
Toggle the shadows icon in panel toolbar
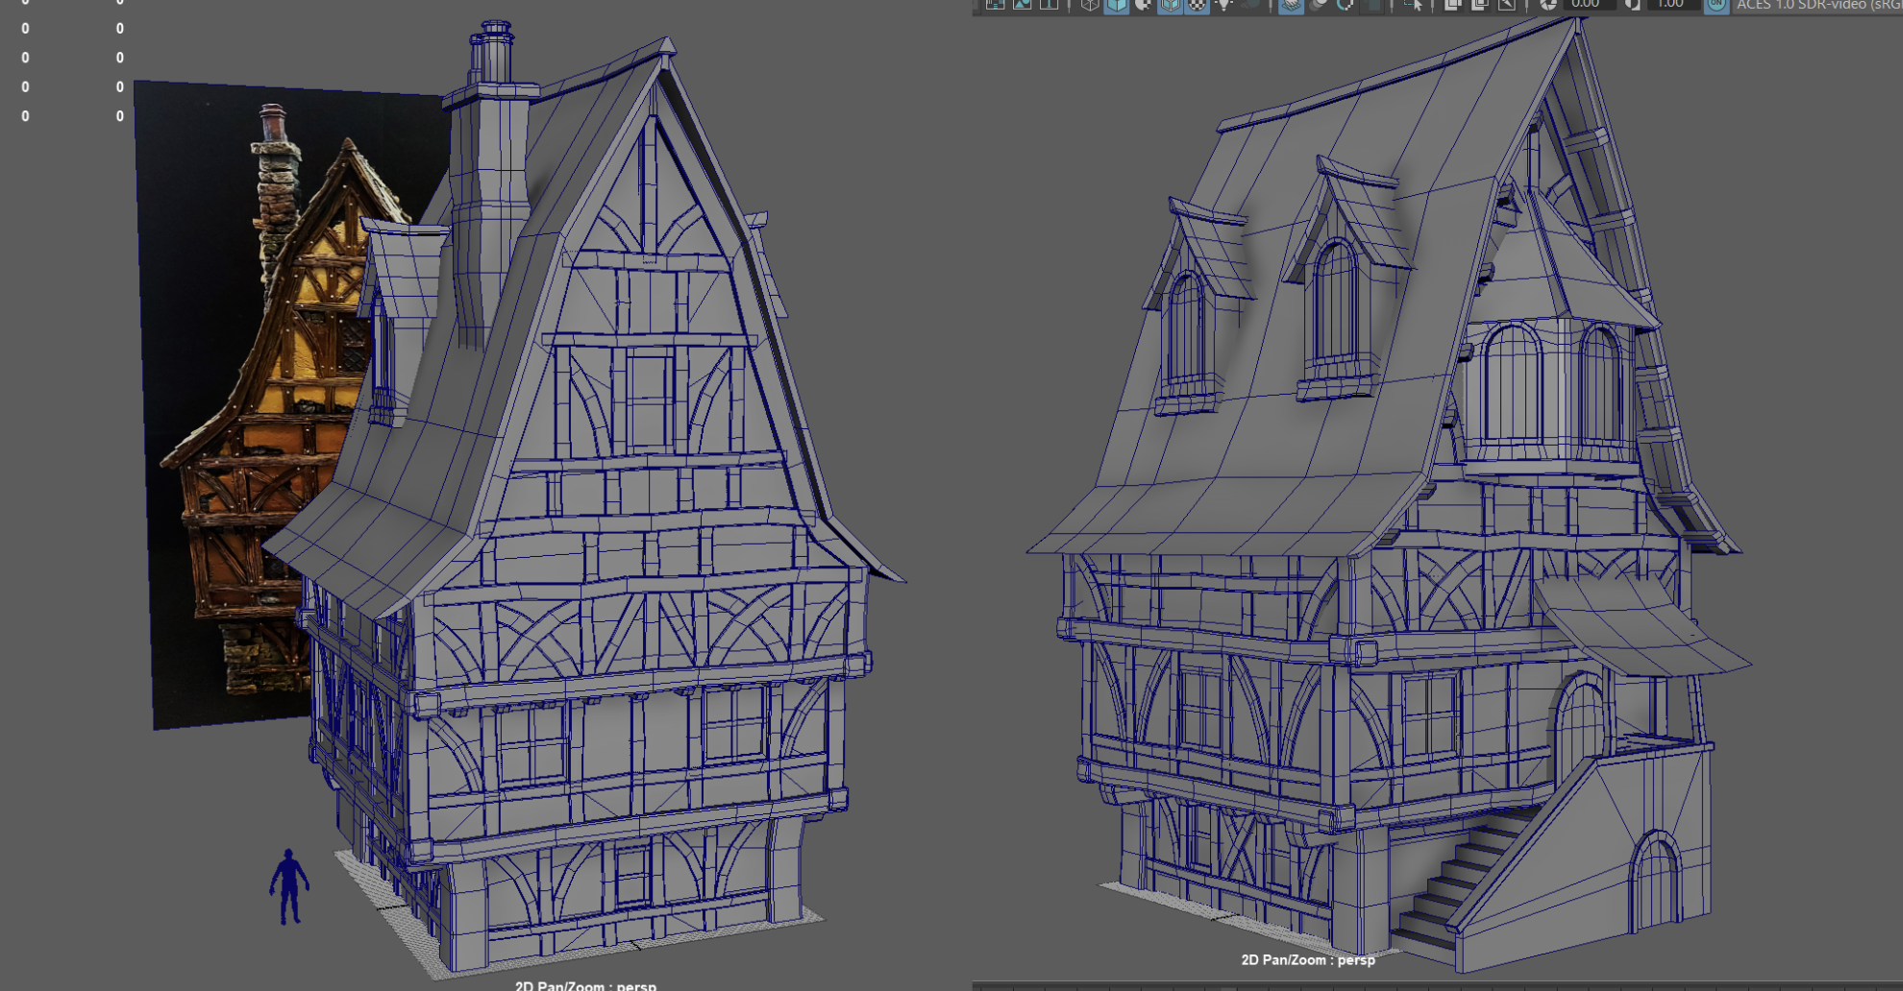tap(1251, 5)
